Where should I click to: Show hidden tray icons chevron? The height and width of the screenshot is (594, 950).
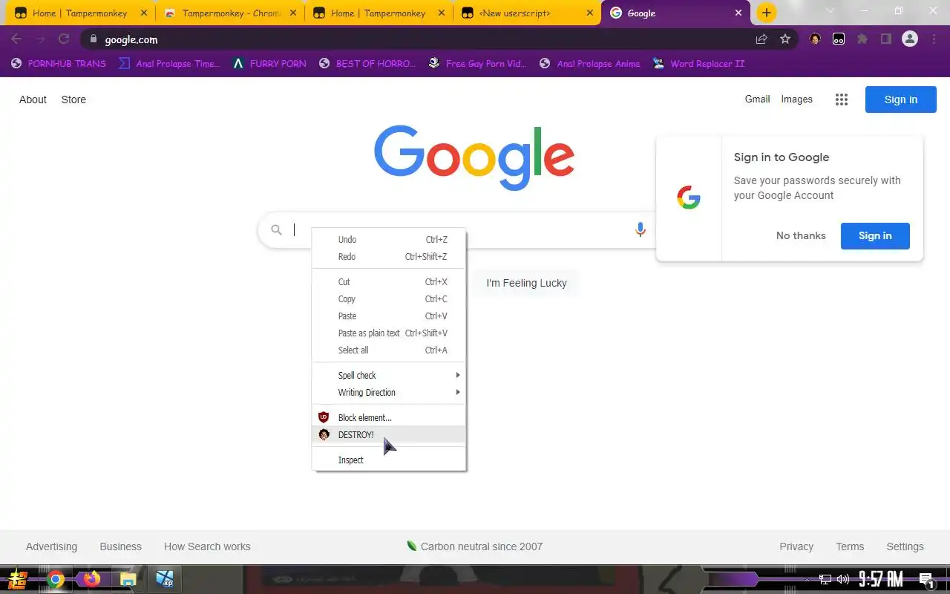pyautogui.click(x=807, y=579)
